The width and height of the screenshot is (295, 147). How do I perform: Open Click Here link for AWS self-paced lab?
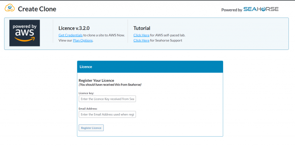tap(141, 35)
